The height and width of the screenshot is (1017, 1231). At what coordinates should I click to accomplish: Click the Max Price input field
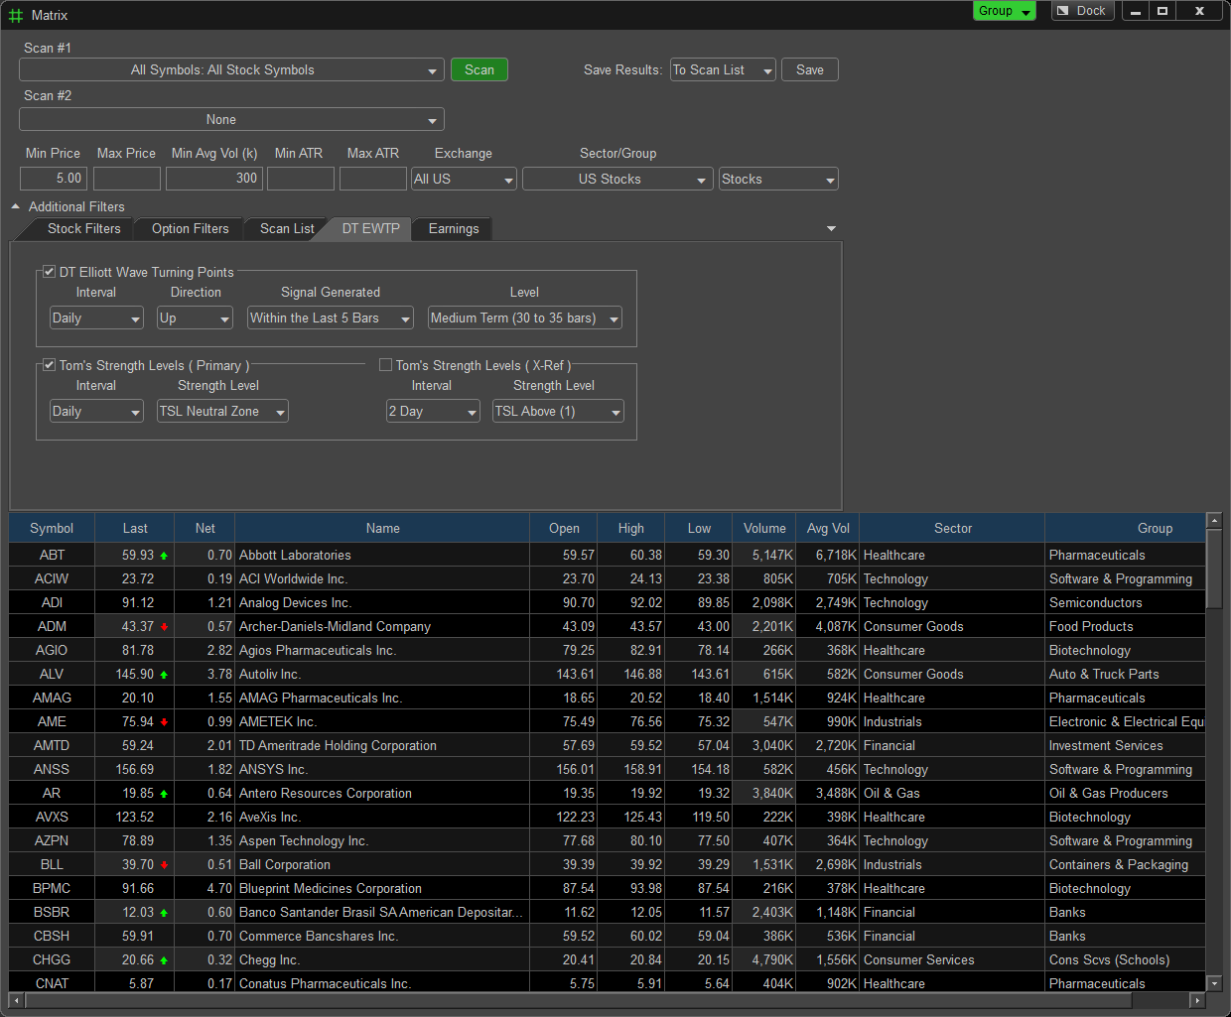pyautogui.click(x=127, y=179)
